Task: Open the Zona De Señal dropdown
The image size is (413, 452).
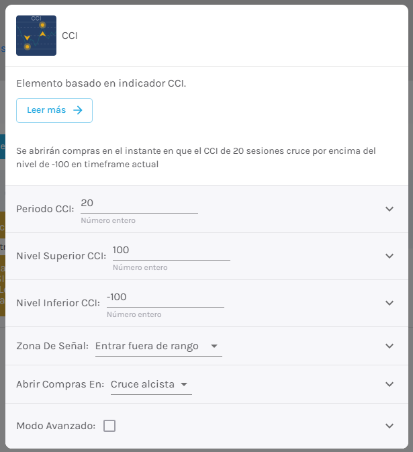Action: point(158,346)
